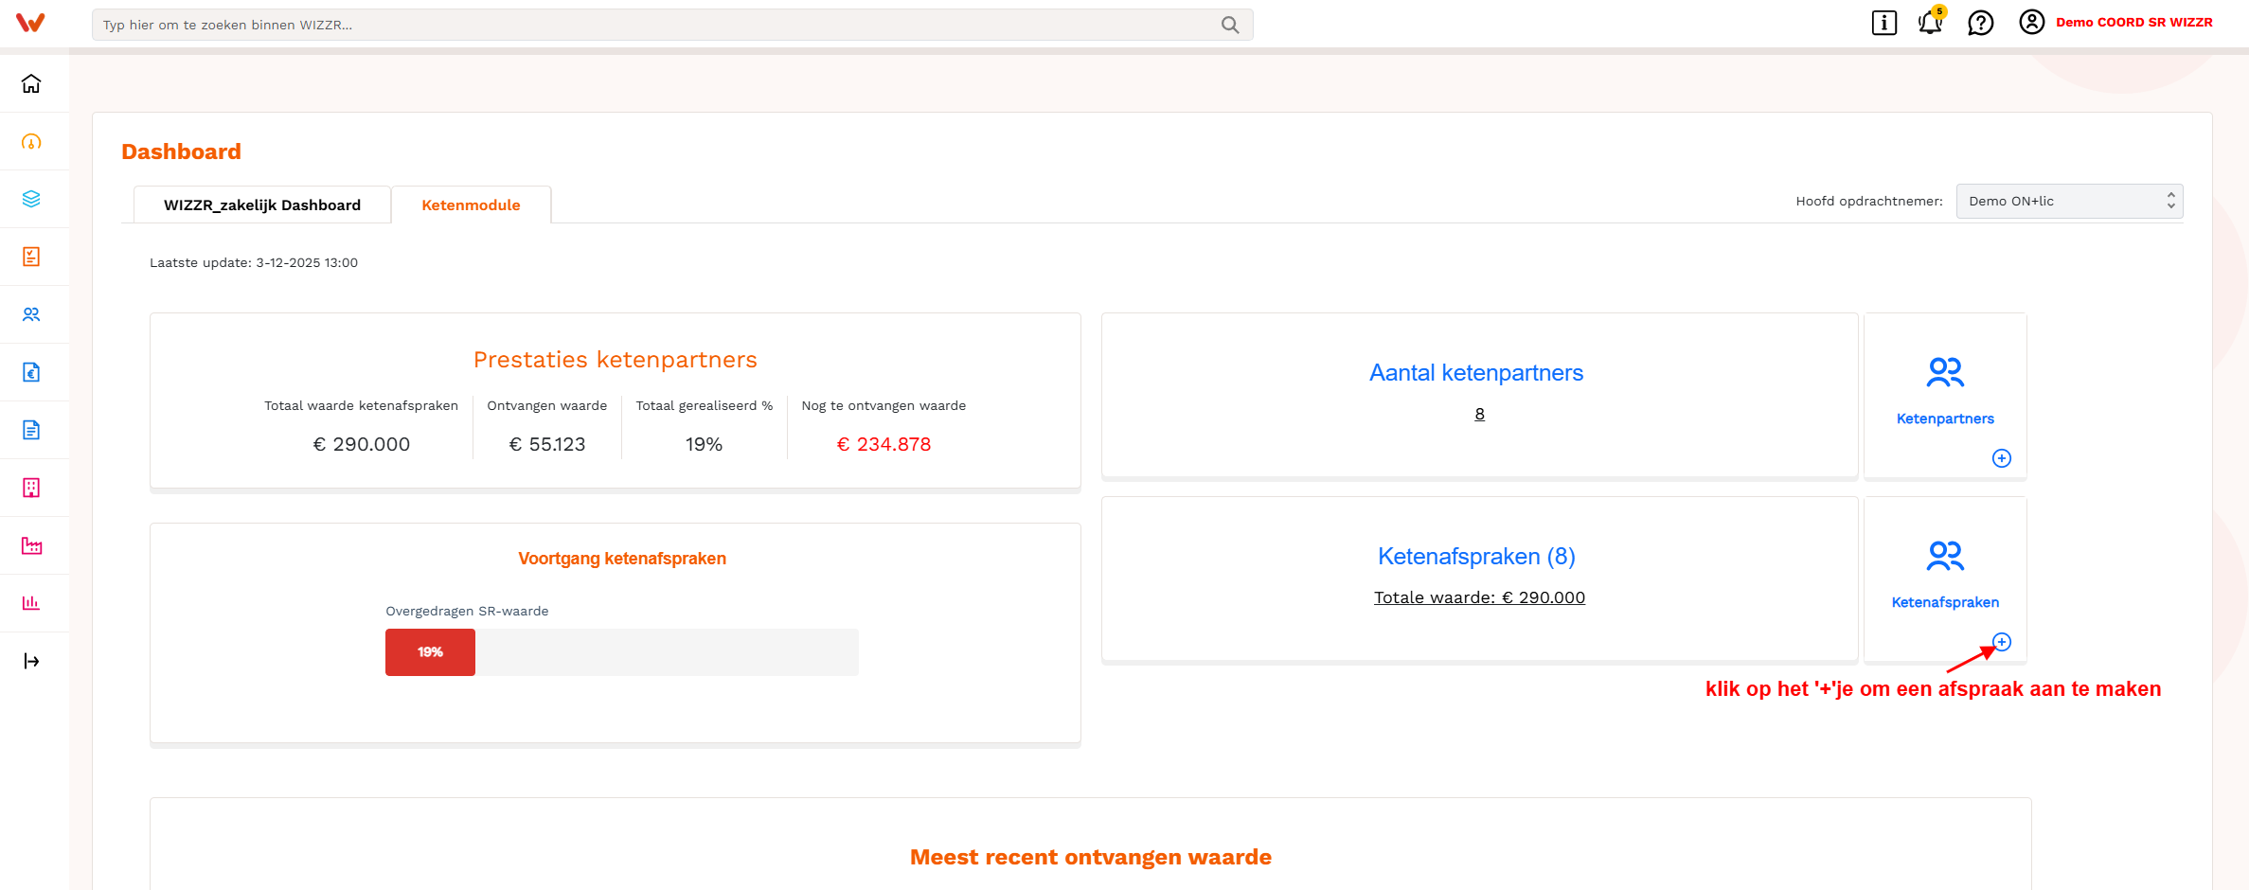Image resolution: width=2249 pixels, height=890 pixels.
Task: Click the Prestaties ketenpartners heading
Action: 616,360
